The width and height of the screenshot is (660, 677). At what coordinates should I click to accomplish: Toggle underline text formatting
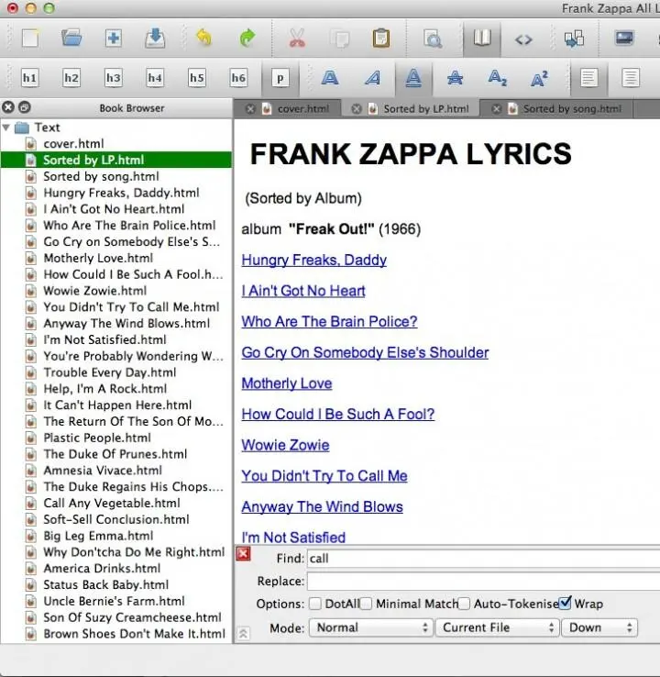coord(413,79)
